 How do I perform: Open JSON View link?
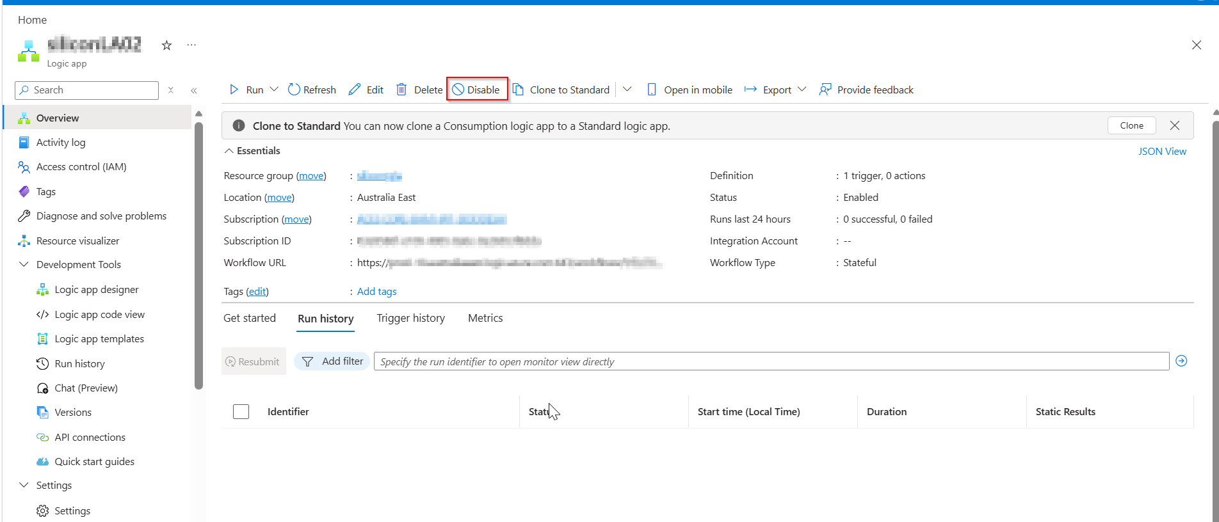coord(1162,151)
